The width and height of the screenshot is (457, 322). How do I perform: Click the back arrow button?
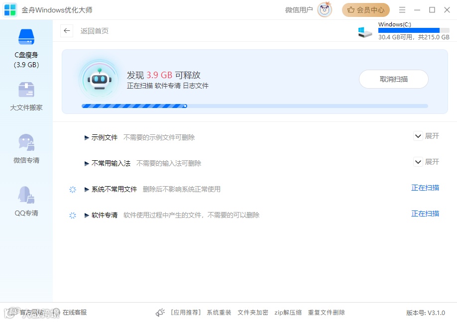tap(67, 30)
